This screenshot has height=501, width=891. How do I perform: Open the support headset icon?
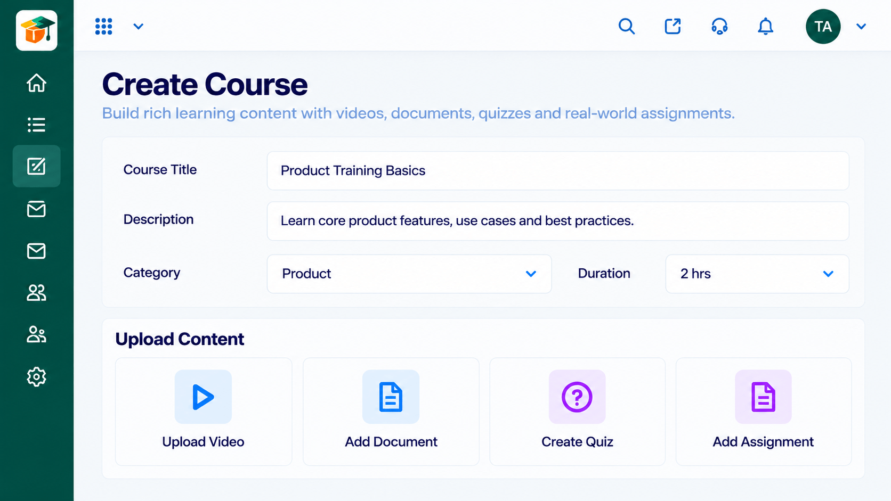[x=719, y=26]
